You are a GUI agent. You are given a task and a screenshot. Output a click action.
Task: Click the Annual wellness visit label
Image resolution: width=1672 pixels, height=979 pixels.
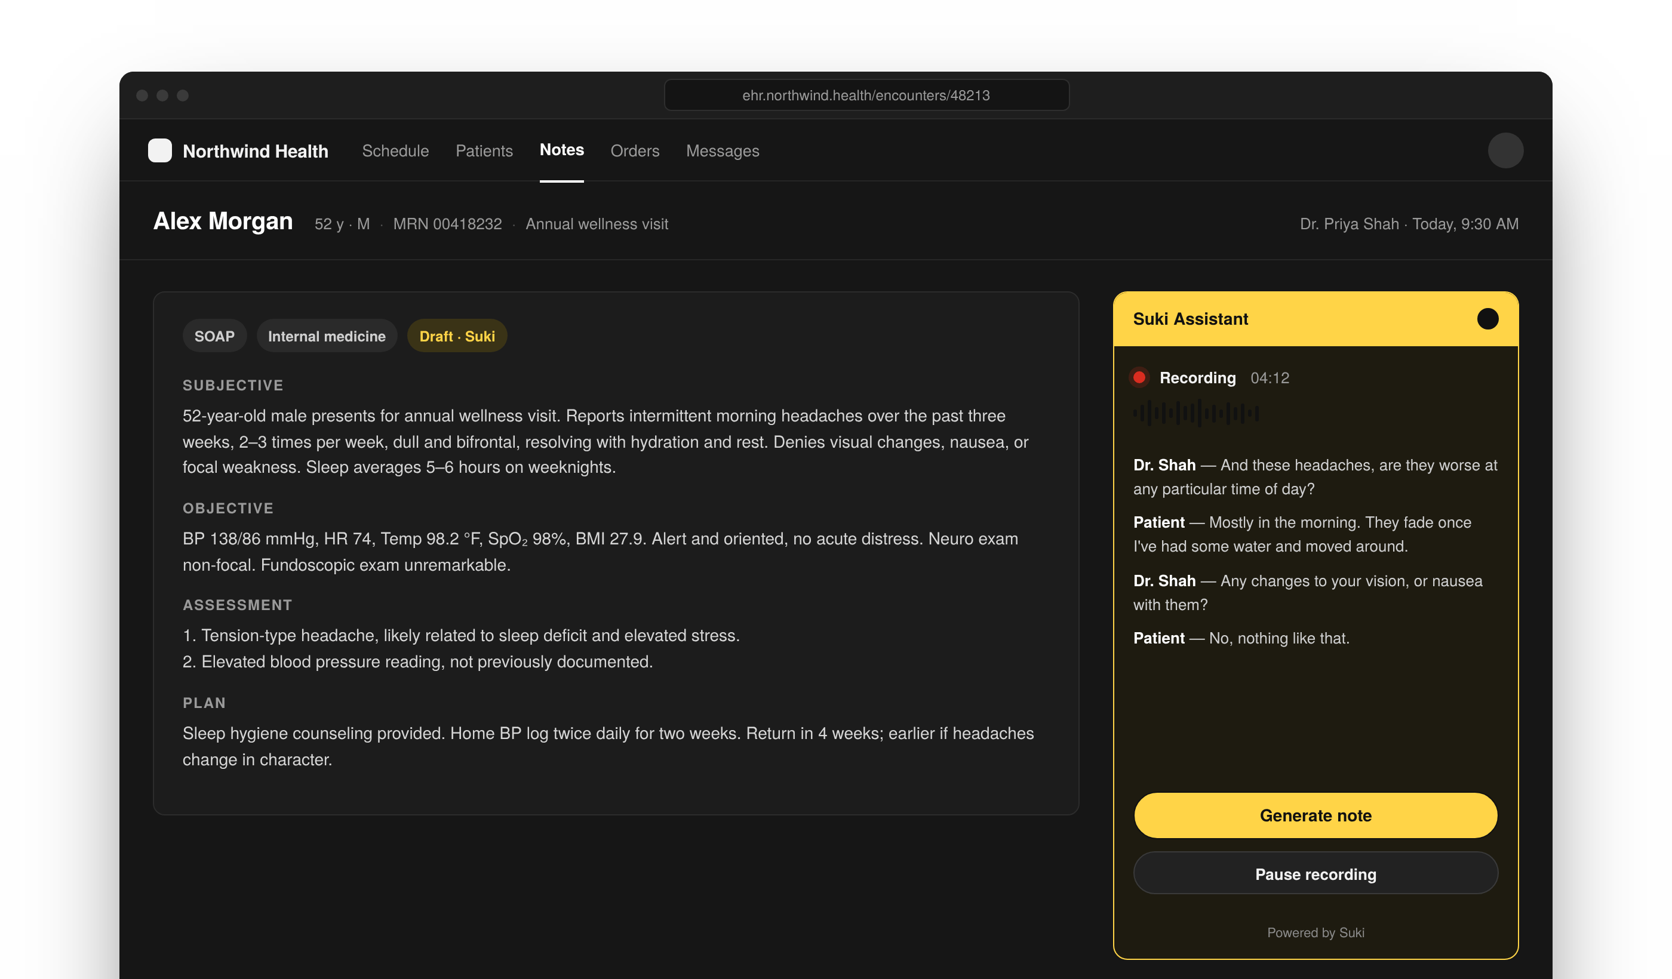597,224
